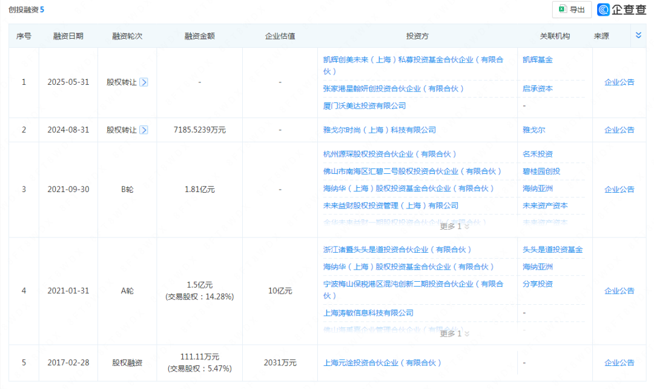Click related institution 凯辉基金
The width and height of the screenshot is (654, 389).
537,60
